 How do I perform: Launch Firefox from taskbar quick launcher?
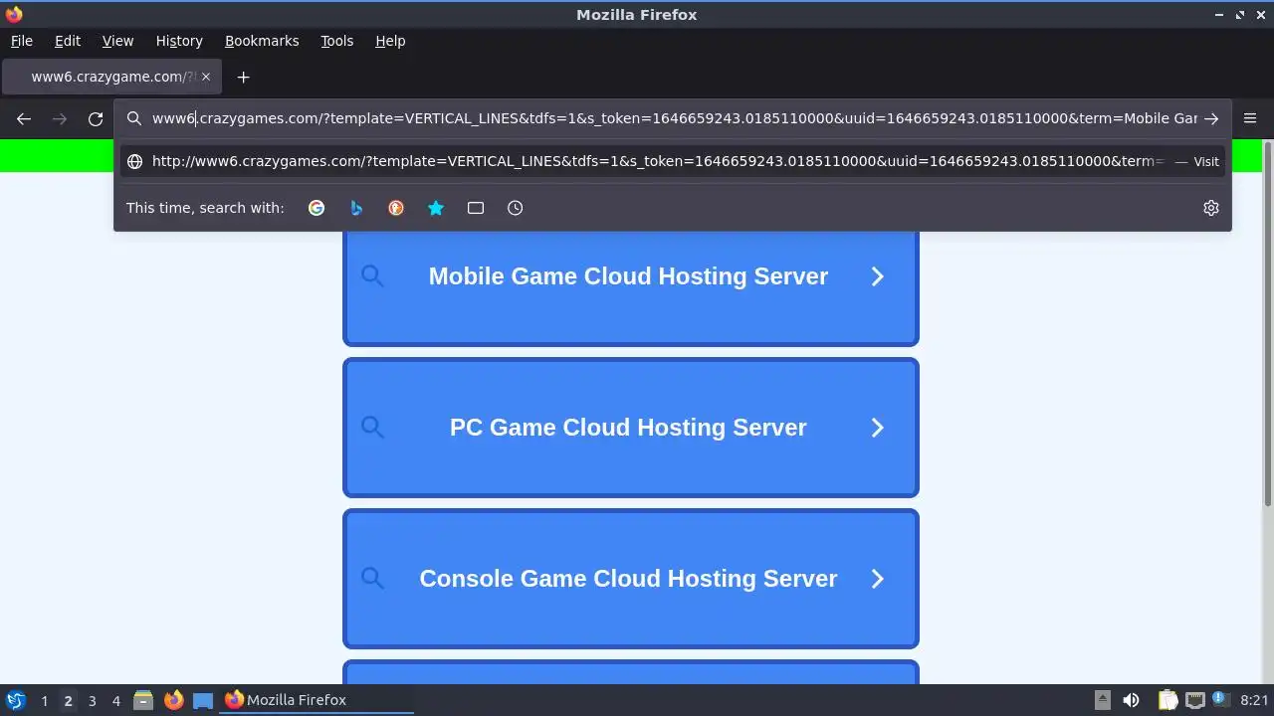[x=173, y=700]
